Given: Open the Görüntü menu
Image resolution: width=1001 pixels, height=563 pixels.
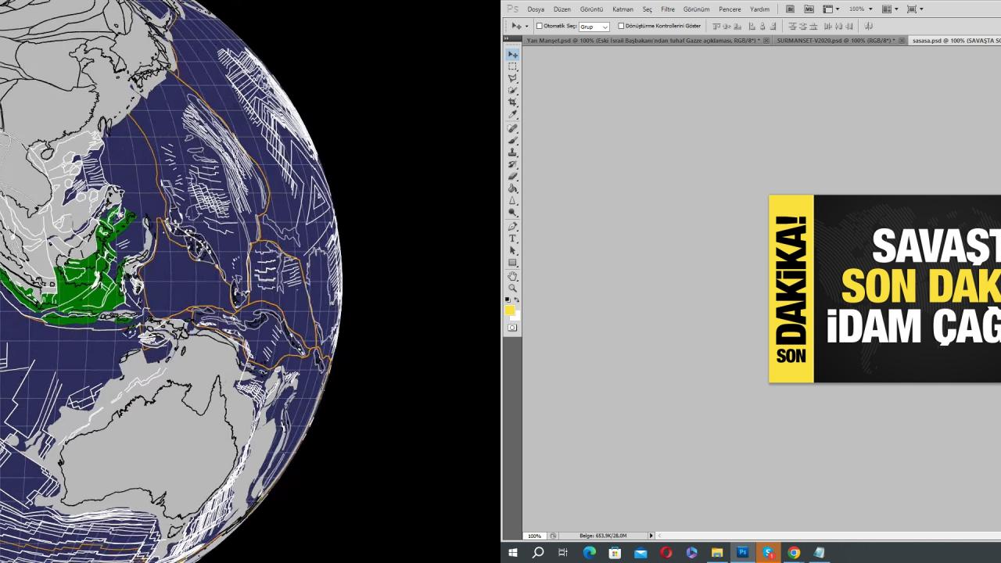Looking at the screenshot, I should click(591, 9).
